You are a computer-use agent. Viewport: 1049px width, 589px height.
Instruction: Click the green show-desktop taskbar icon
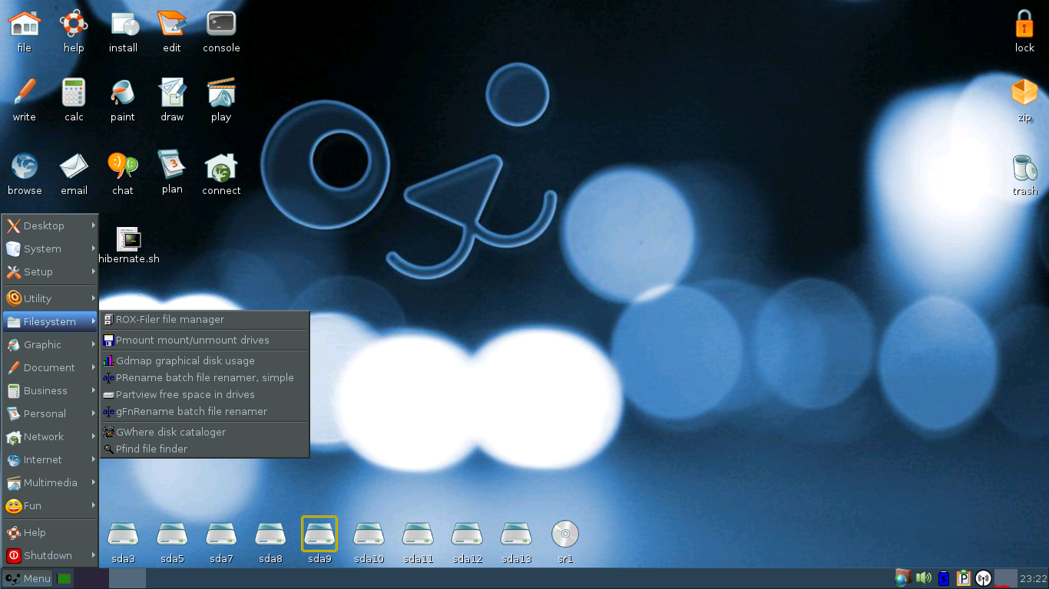click(65, 578)
